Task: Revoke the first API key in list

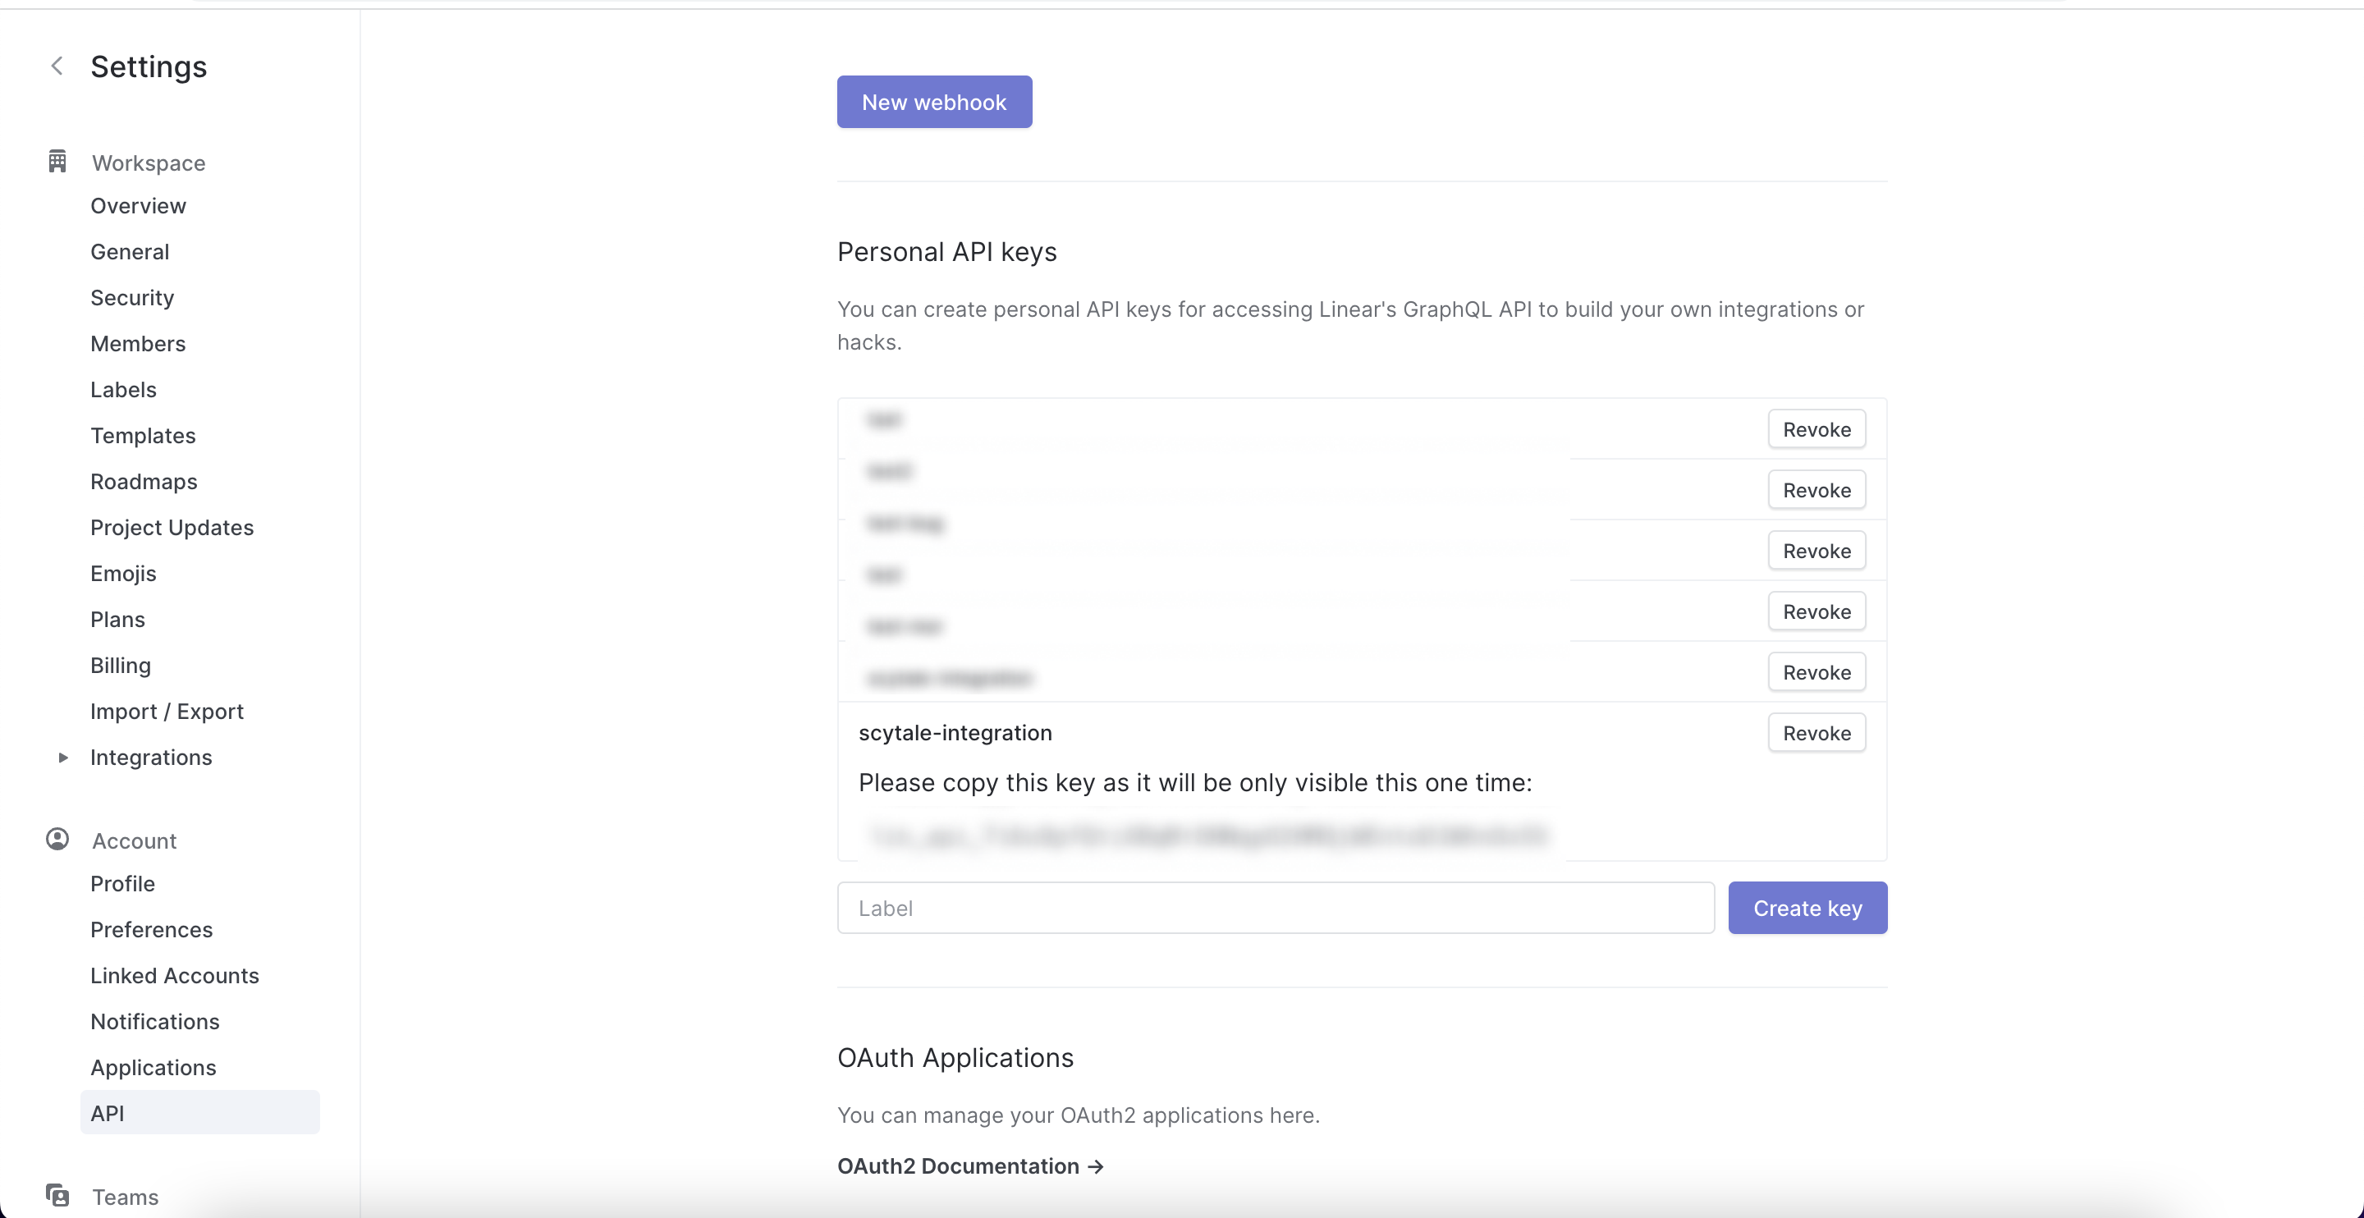Action: tap(1817, 429)
